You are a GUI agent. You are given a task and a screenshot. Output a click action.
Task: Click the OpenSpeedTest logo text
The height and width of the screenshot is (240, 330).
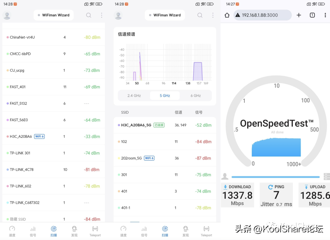[277, 123]
